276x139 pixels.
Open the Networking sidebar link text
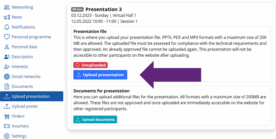22,7
